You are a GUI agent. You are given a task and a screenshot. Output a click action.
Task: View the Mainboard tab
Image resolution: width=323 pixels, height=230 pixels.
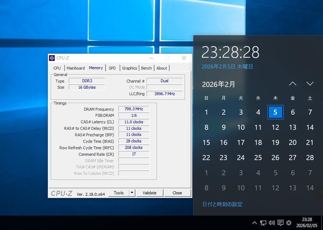click(76, 68)
